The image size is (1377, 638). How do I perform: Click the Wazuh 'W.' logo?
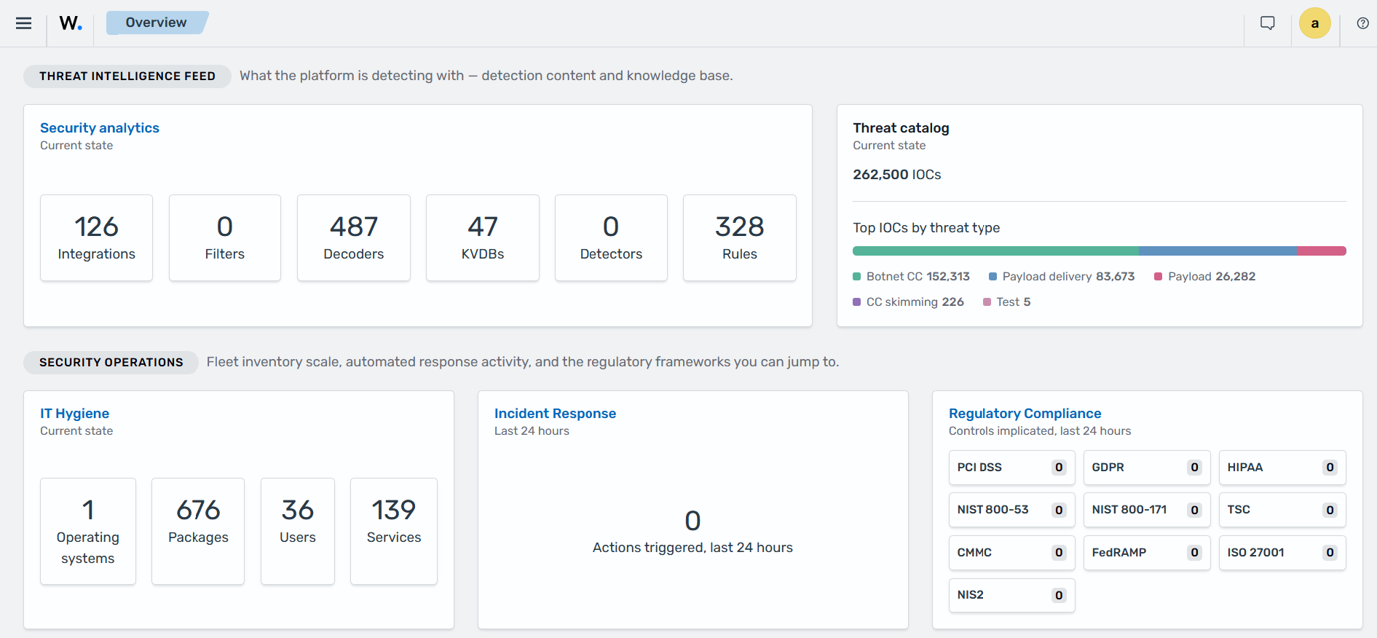pyautogui.click(x=71, y=23)
